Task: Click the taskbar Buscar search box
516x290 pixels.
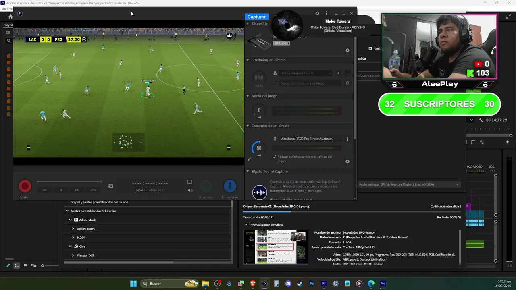Action: coord(170,284)
